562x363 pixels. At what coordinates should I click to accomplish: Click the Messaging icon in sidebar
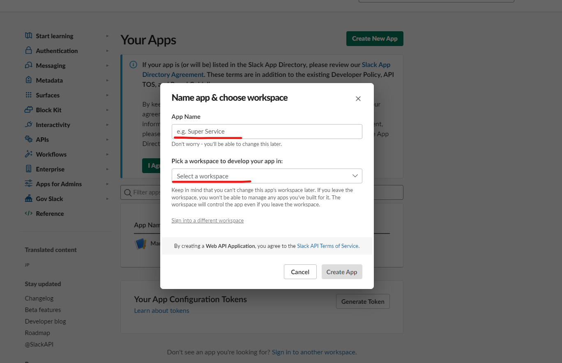pyautogui.click(x=28, y=65)
